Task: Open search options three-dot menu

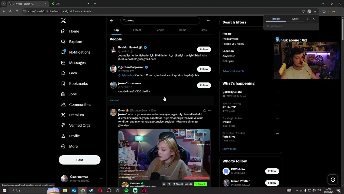Action: tap(209, 20)
